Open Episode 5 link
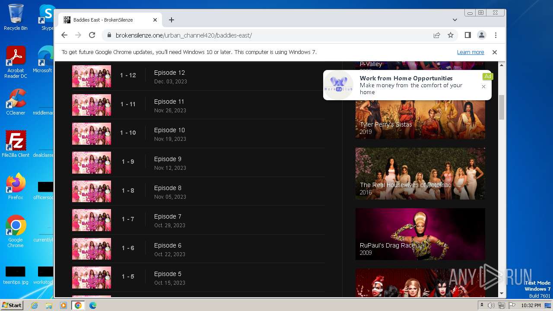This screenshot has height=311, width=553. click(168, 274)
